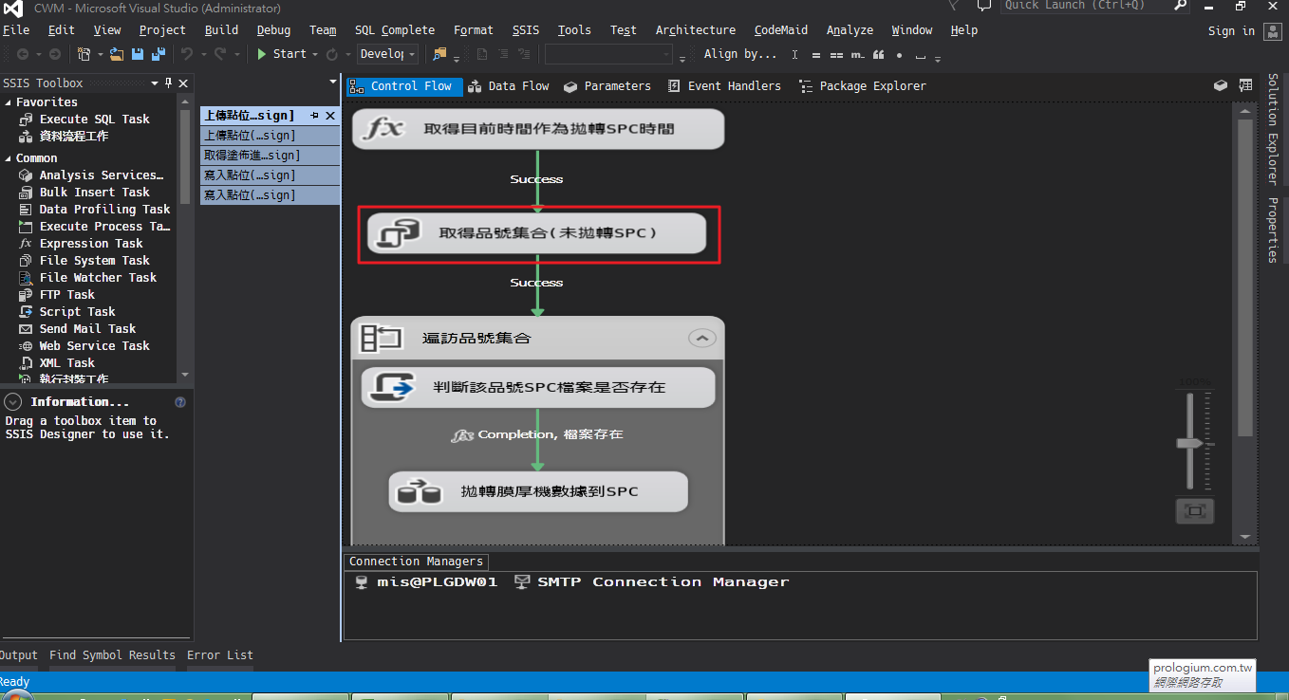Collapse the Favorites toolbox group
This screenshot has height=700, width=1289.
pos(9,102)
